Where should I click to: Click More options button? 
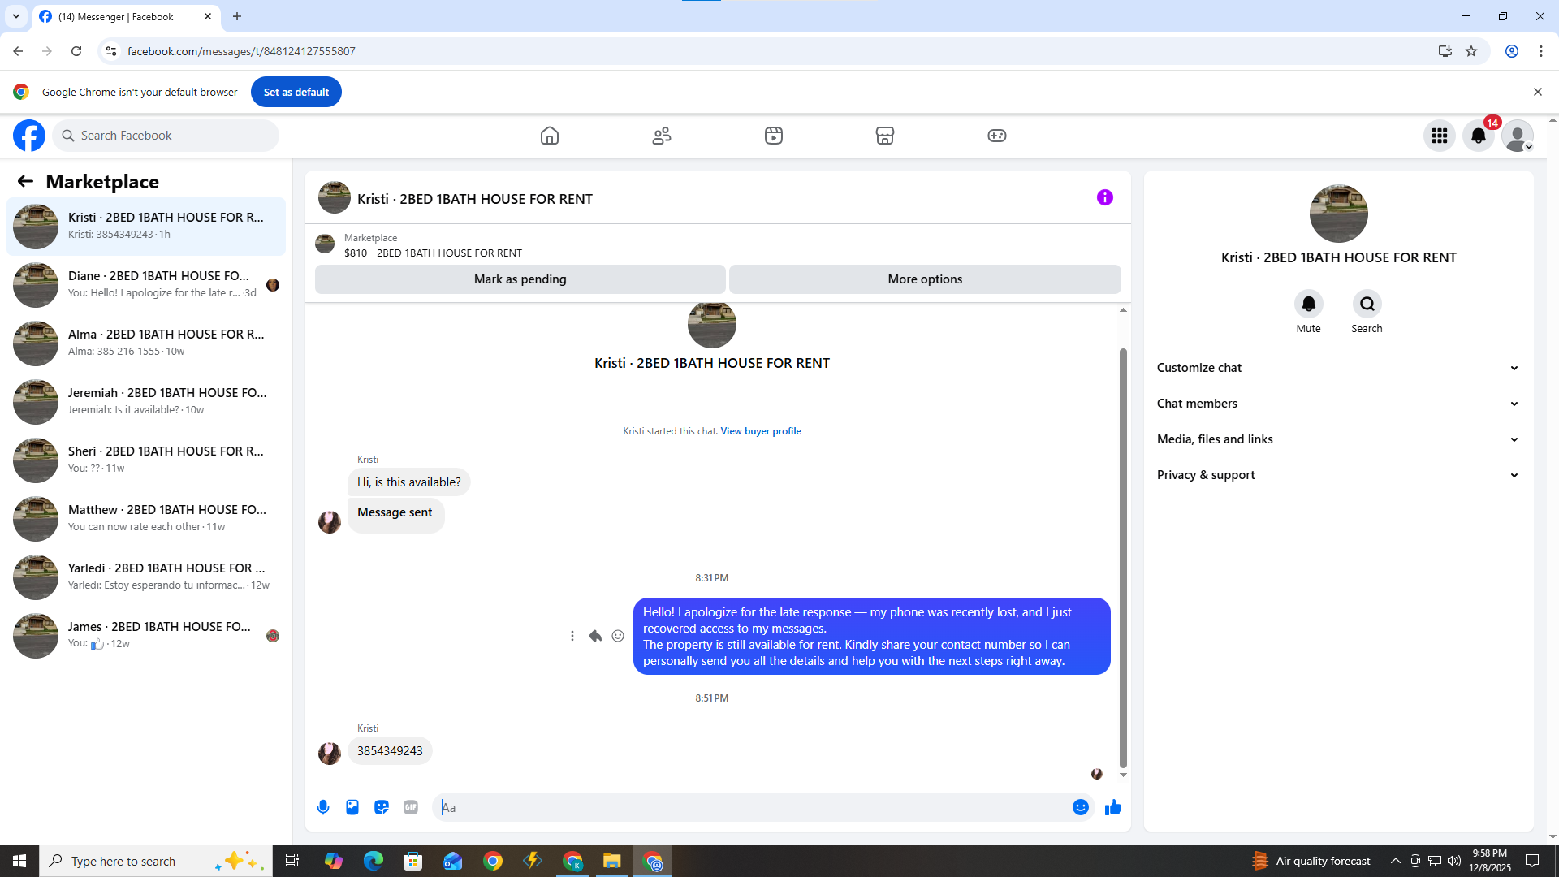(925, 279)
